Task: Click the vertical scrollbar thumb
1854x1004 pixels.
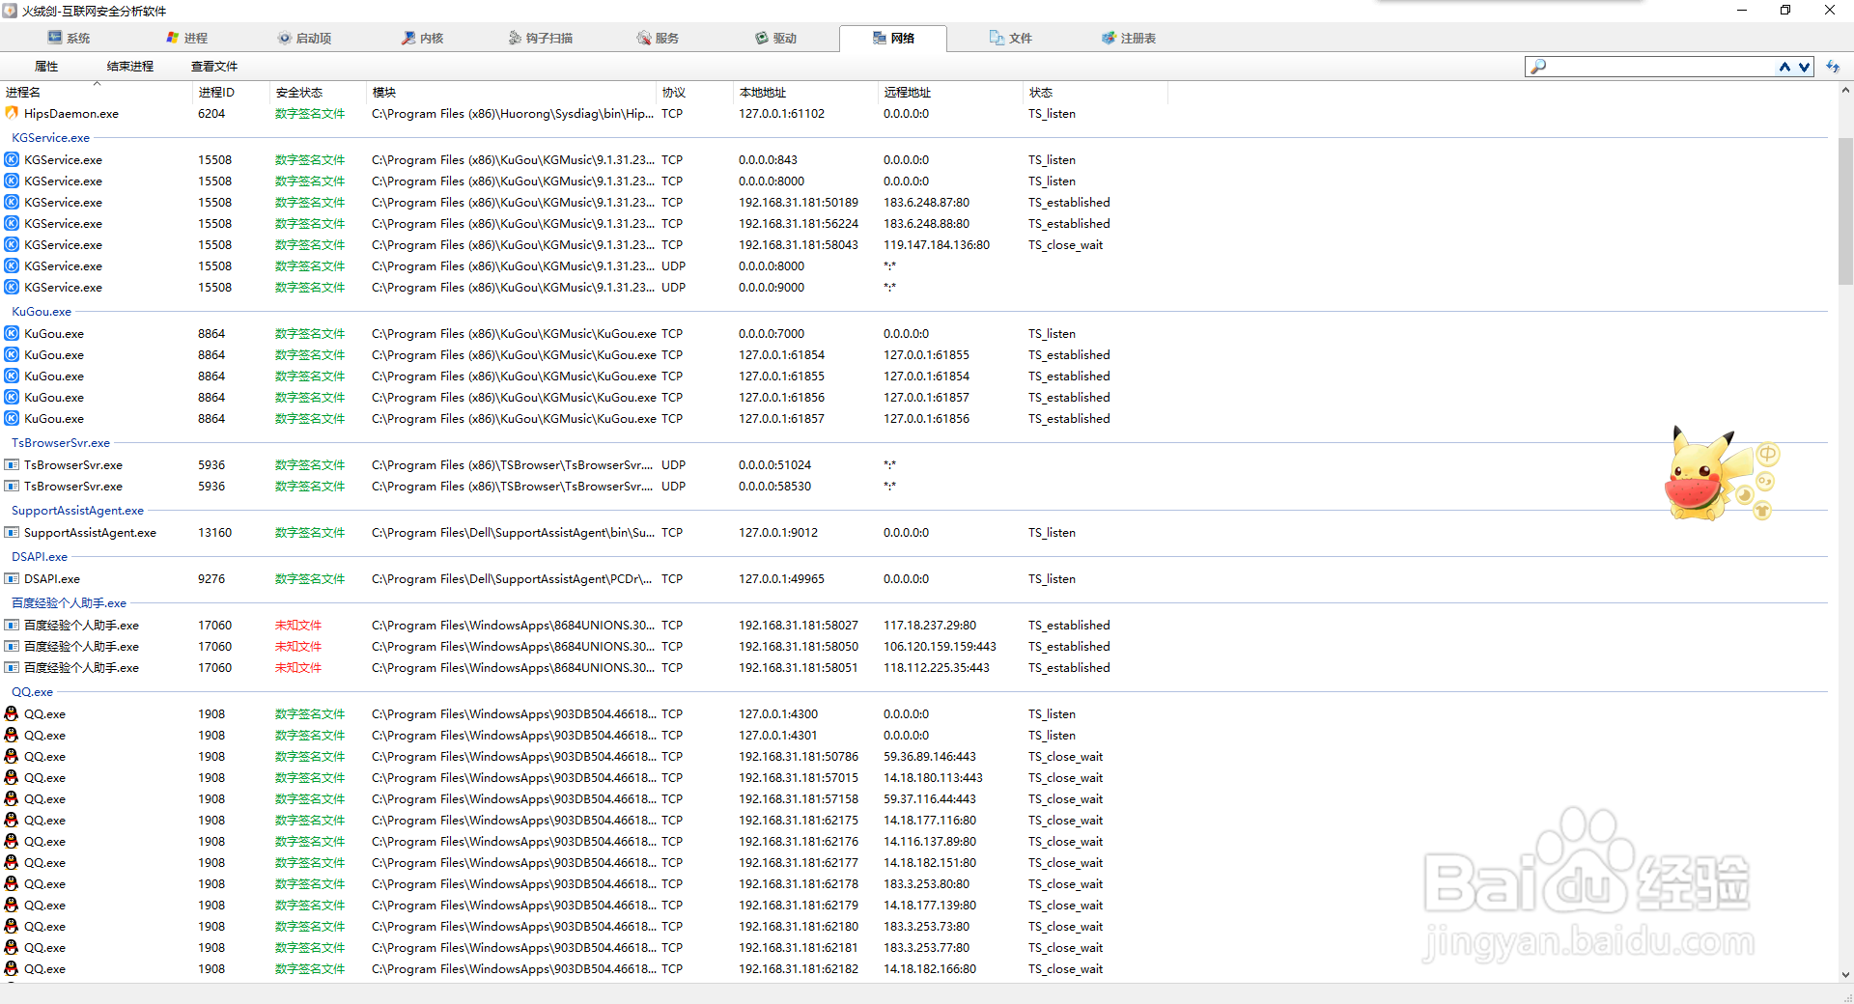Action: 1845,210
